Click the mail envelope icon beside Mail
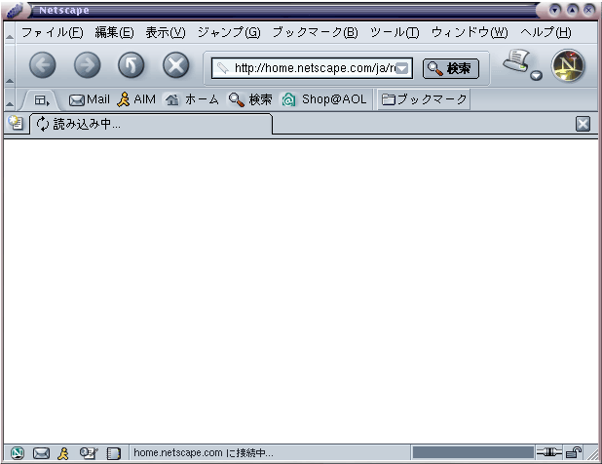602x464 pixels. pos(77,100)
